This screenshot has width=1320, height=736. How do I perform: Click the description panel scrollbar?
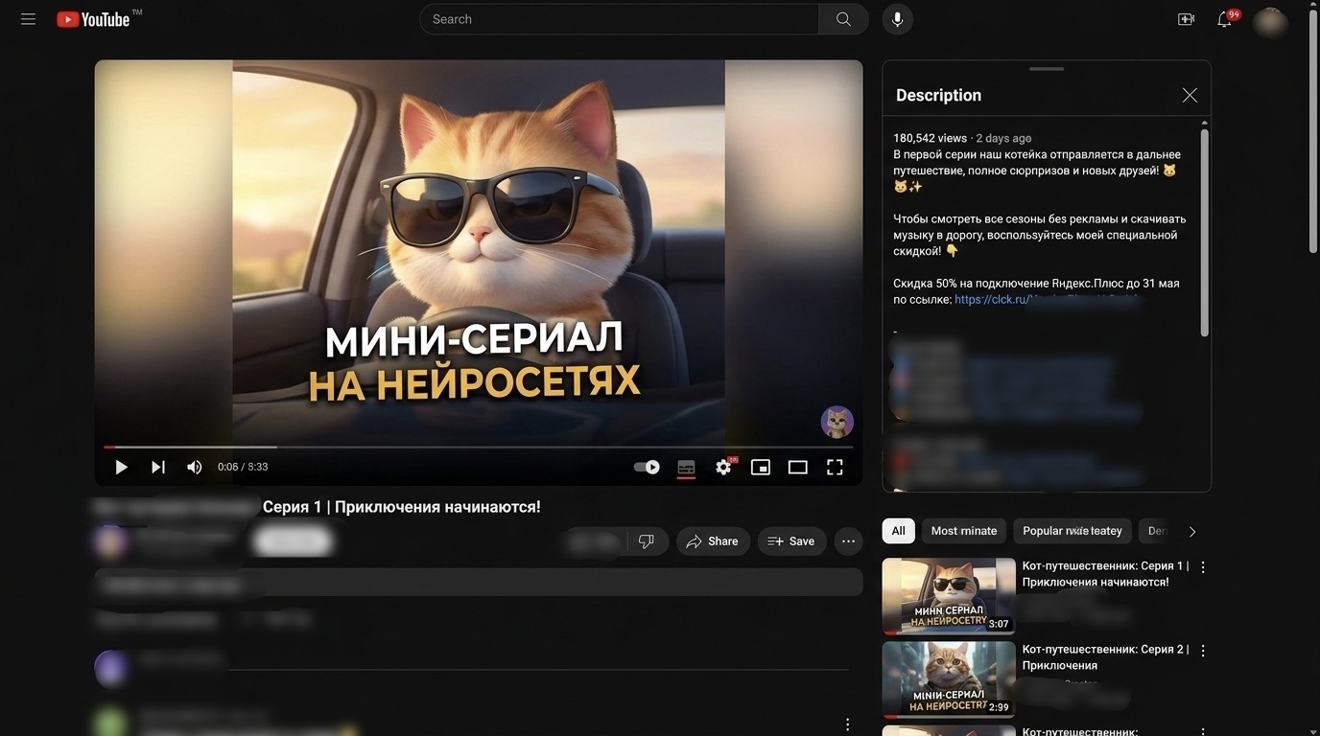tap(1205, 232)
